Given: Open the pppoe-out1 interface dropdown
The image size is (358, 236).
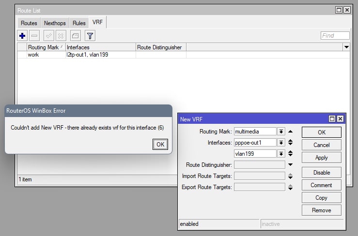Looking at the screenshot, I should click(281, 143).
